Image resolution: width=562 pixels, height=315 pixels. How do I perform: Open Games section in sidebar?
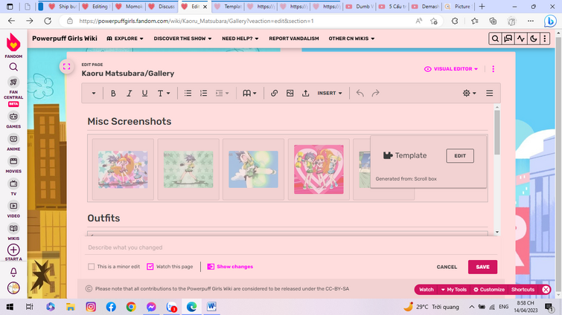(13, 120)
